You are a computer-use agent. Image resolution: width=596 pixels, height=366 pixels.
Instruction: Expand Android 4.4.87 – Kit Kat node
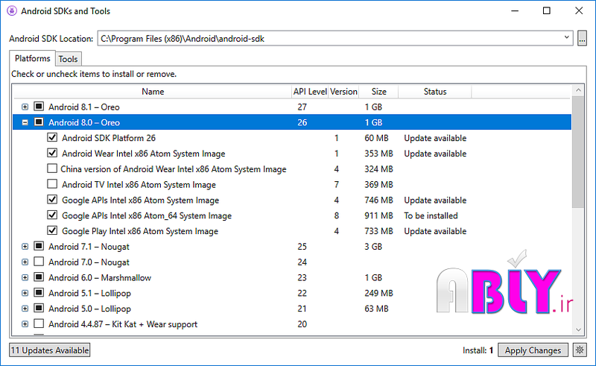(x=25, y=324)
